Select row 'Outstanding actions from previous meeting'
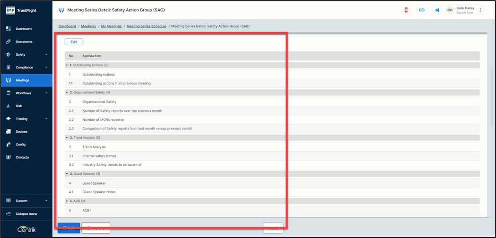This screenshot has width=496, height=238. 272,84
